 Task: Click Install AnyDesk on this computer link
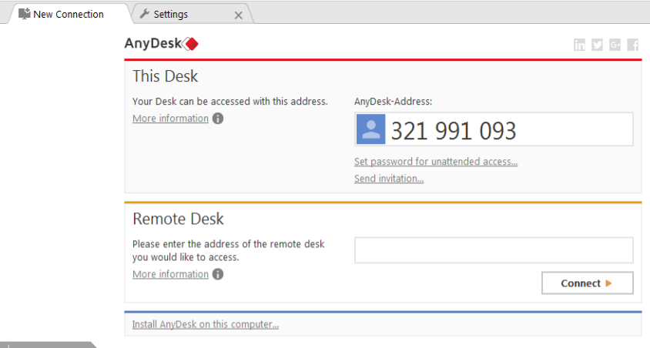(x=205, y=324)
